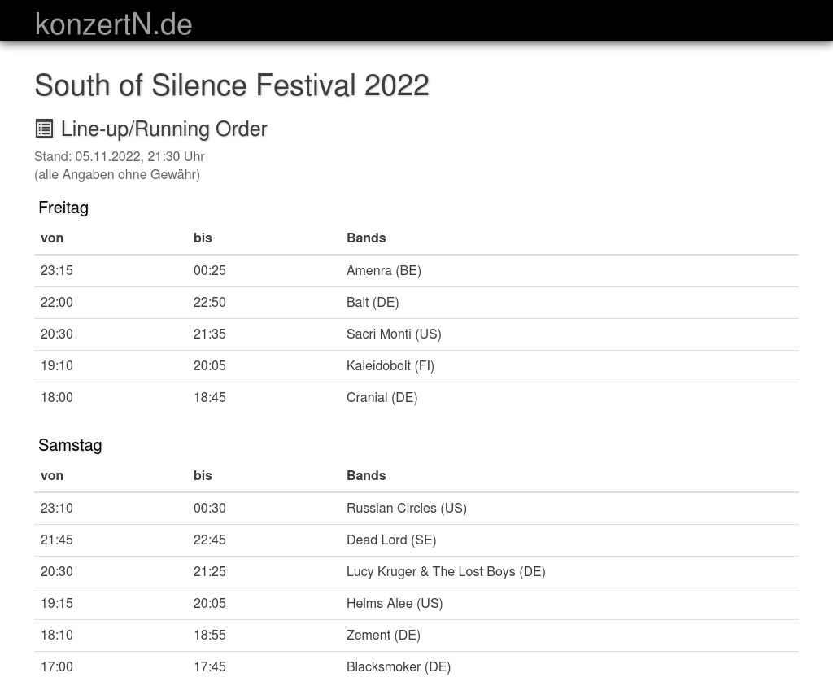
Task: Click Sacri Monti (US) in Friday's list
Action: coord(393,334)
